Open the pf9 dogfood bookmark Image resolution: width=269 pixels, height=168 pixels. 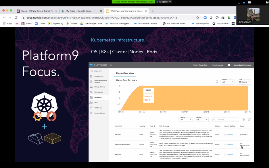click(200, 24)
